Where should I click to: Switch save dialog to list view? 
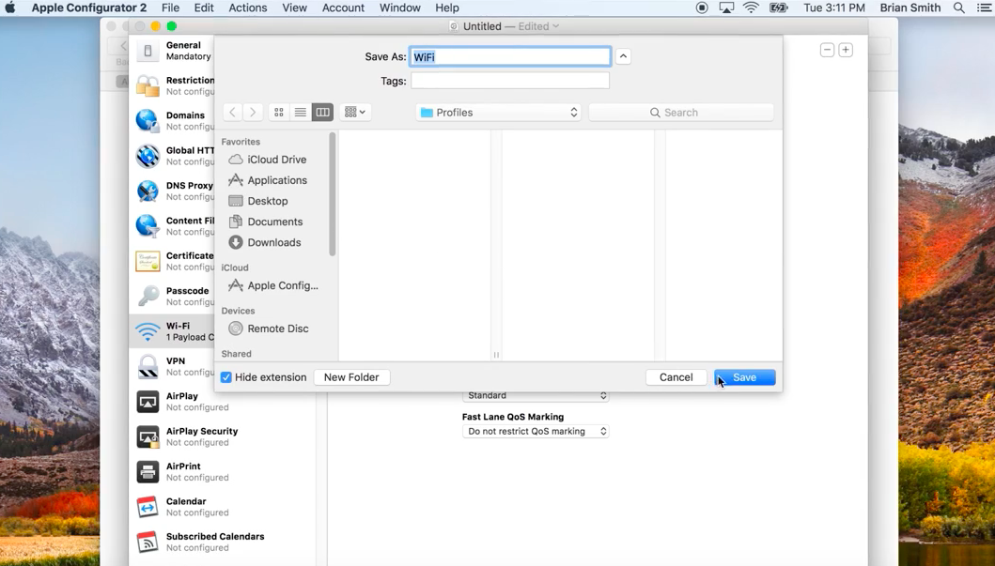(301, 113)
